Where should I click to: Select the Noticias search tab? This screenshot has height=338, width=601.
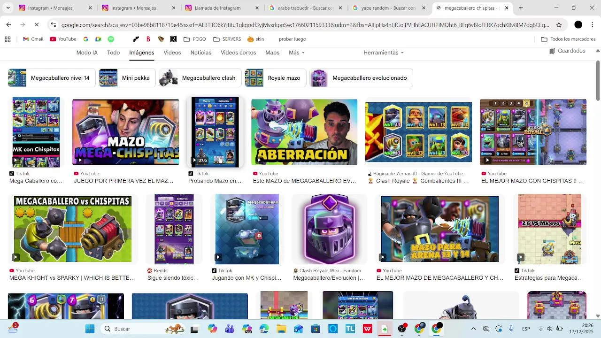click(200, 53)
